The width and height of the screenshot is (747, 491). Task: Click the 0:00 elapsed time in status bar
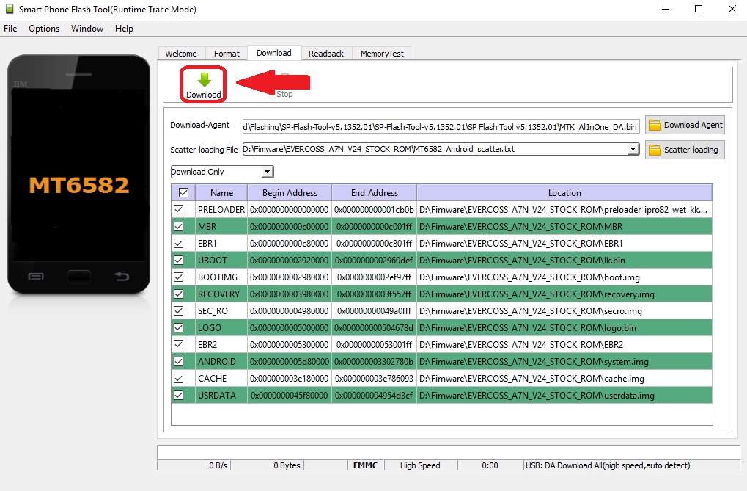[490, 465]
